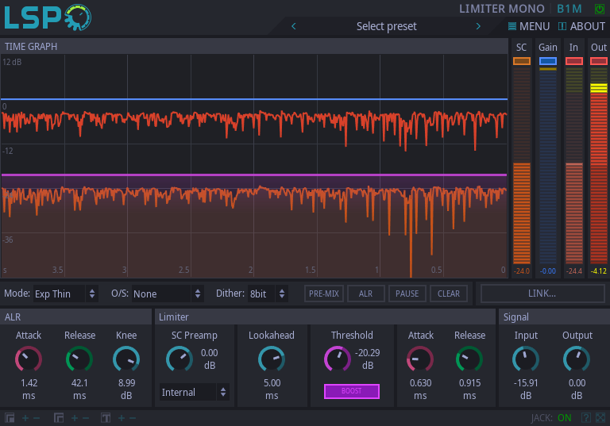Open the MENU item

tap(528, 26)
